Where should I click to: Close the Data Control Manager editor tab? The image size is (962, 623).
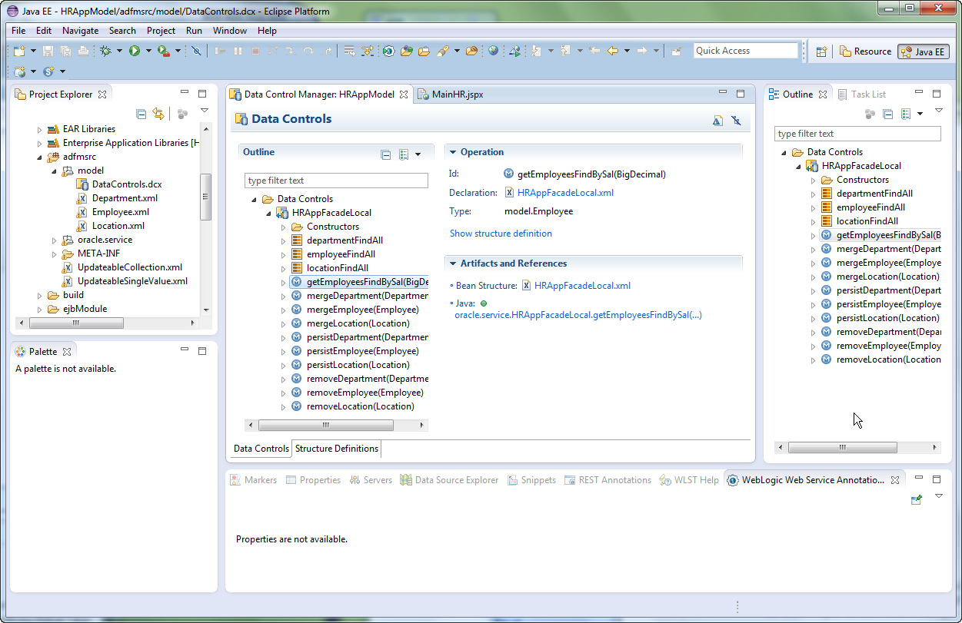coord(404,94)
